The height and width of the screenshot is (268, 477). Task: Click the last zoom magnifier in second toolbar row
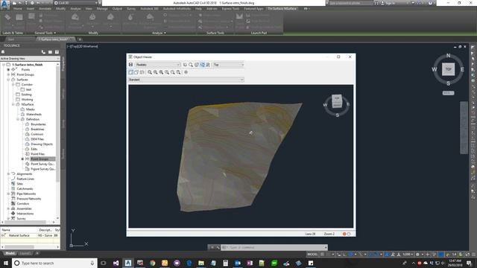click(179, 72)
